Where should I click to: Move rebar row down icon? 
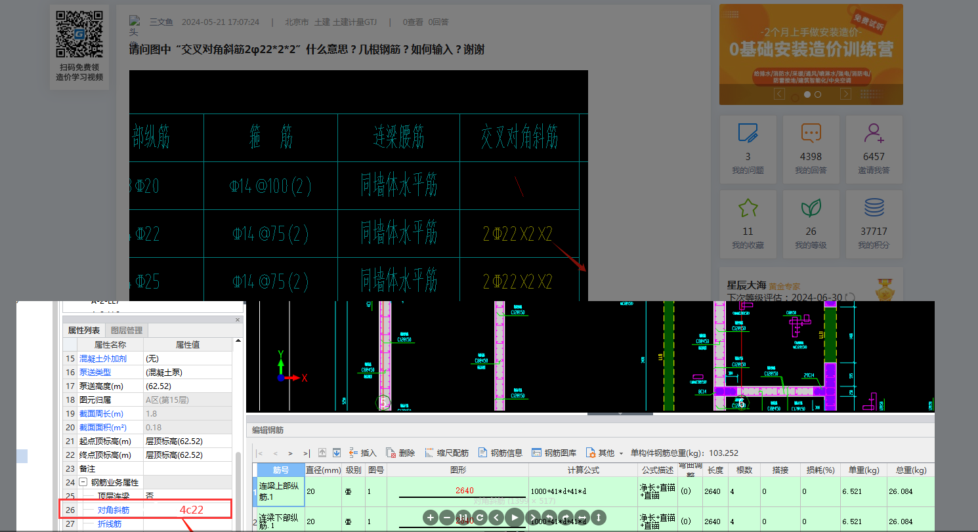(x=337, y=453)
